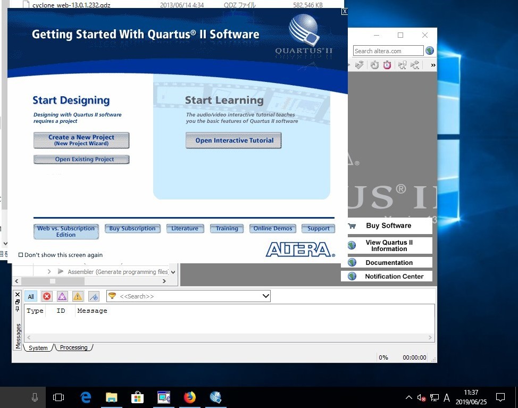Screen dimensions: 518x408
Task: Click the Type column header
Action: (x=35, y=311)
